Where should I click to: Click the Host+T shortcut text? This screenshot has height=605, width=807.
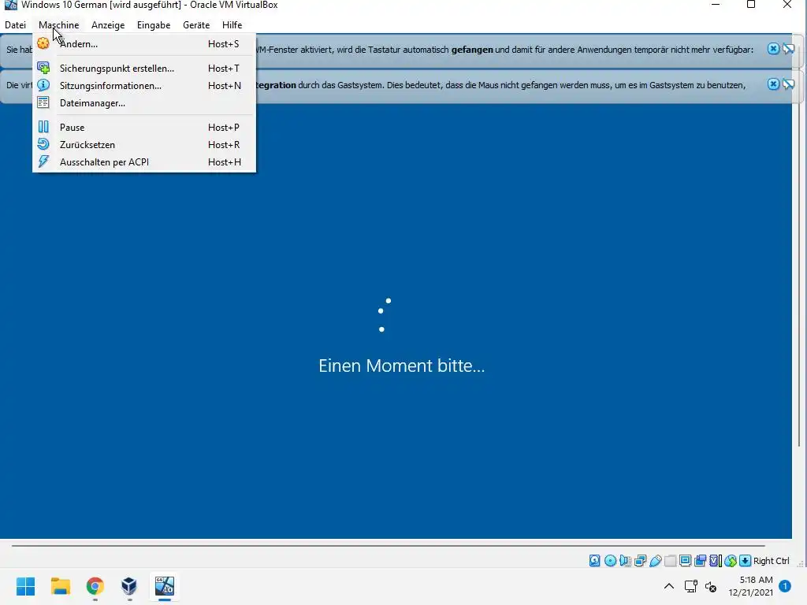pos(224,68)
